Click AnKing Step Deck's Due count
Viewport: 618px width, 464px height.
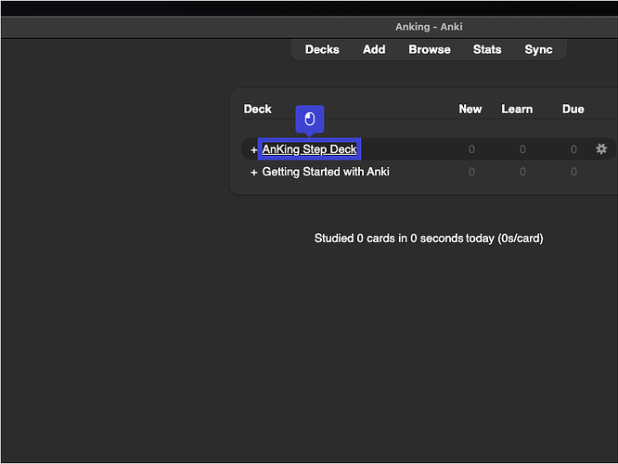click(x=573, y=149)
